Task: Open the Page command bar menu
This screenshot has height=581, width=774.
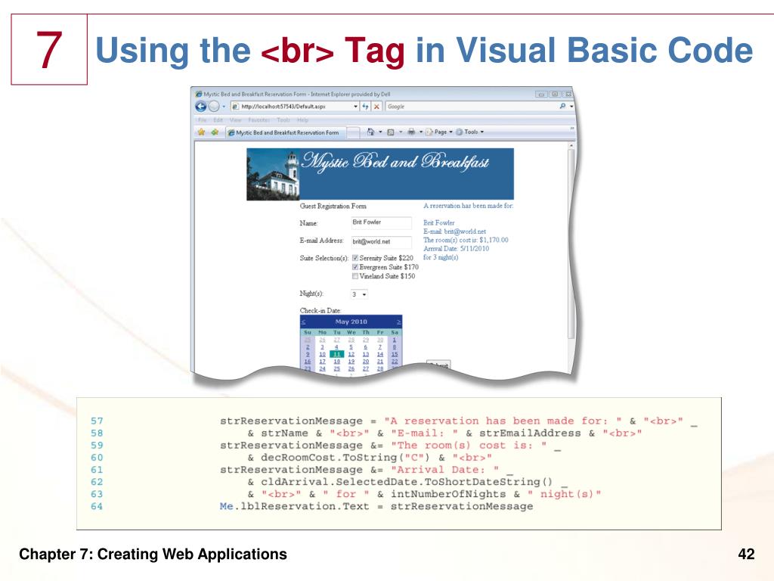Action: coord(439,132)
